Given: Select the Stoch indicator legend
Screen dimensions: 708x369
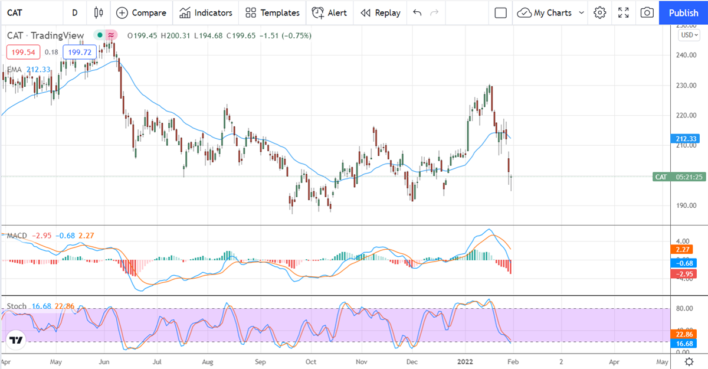Looking at the screenshot, I should tap(17, 306).
